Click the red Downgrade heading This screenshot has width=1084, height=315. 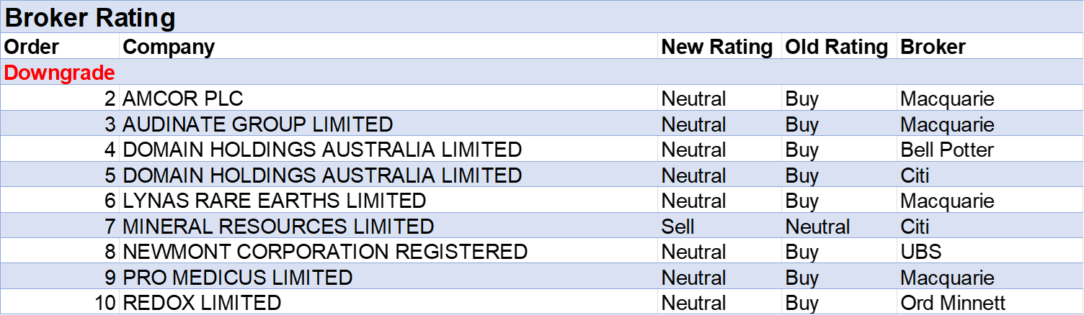click(60, 73)
